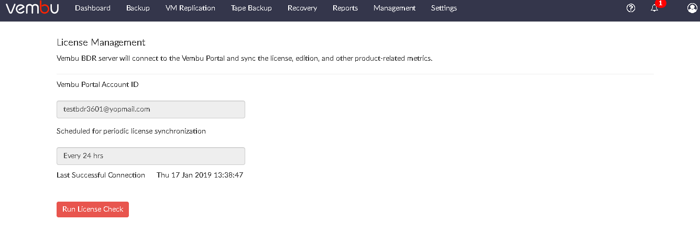Click the License Management heading
700x243 pixels.
coord(101,42)
